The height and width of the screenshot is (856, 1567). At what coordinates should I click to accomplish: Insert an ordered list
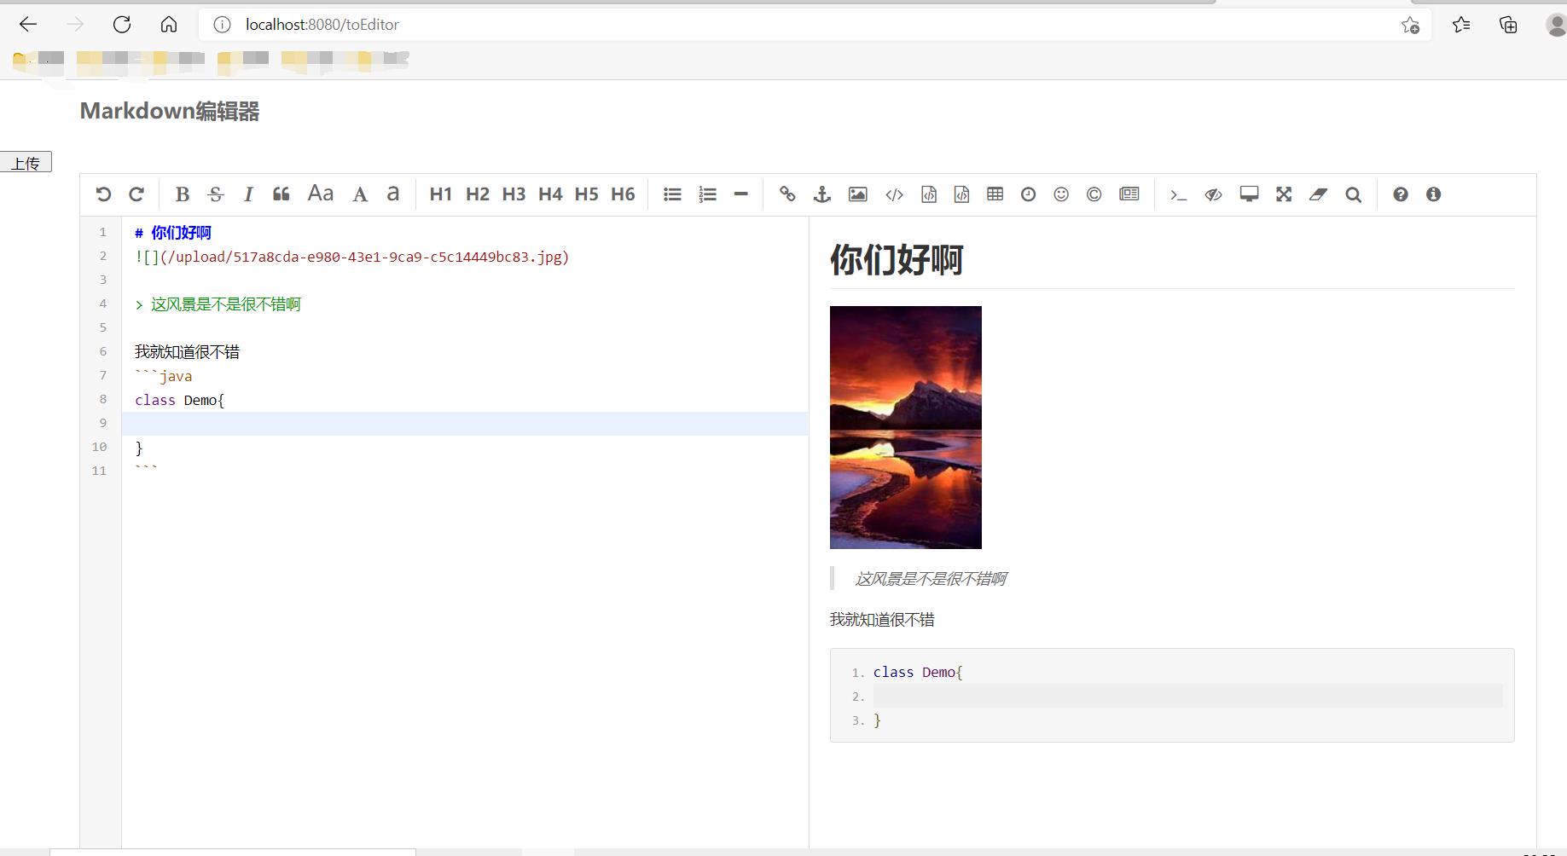[x=707, y=194]
